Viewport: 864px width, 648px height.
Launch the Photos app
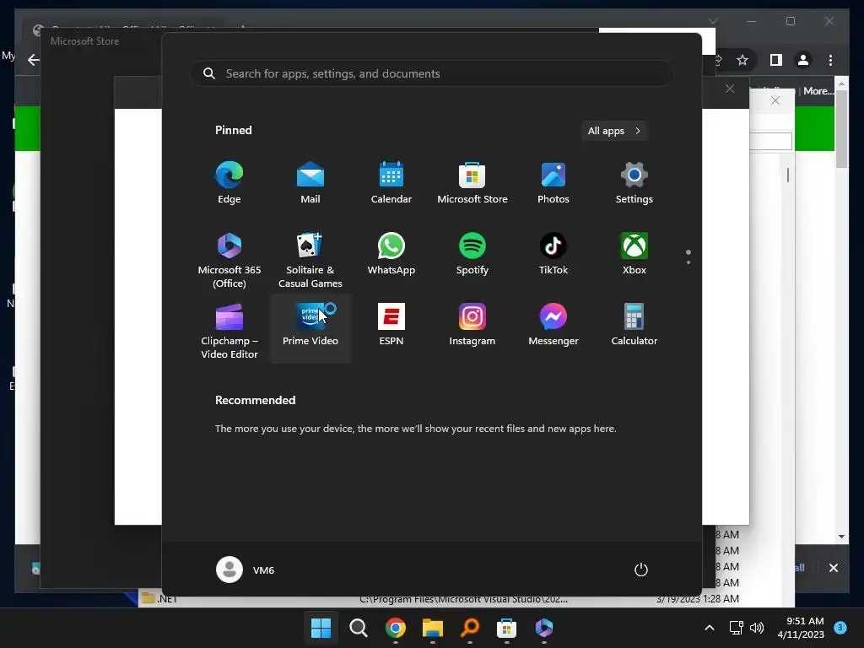[553, 183]
